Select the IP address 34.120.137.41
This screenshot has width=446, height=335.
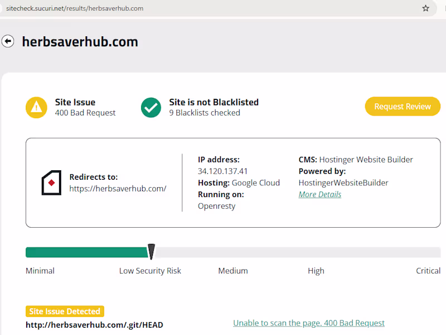(222, 171)
